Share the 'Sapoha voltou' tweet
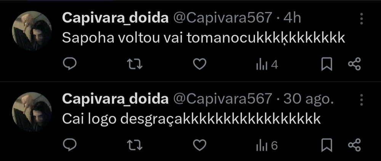Screen dimensions: 381x161 (354, 65)
